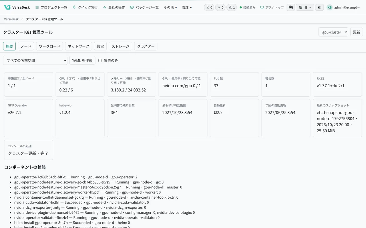
Task: Open the language selector 日 dropdown
Action: tap(305, 7)
